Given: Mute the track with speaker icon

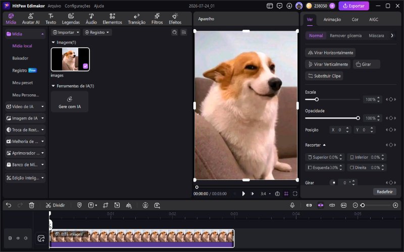Looking at the screenshot, I should 26,238.
